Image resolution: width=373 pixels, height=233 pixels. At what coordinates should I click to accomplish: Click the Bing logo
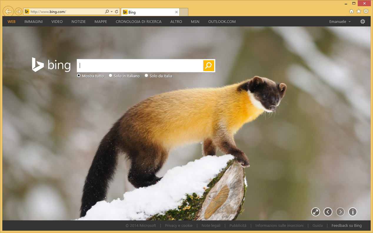51,65
